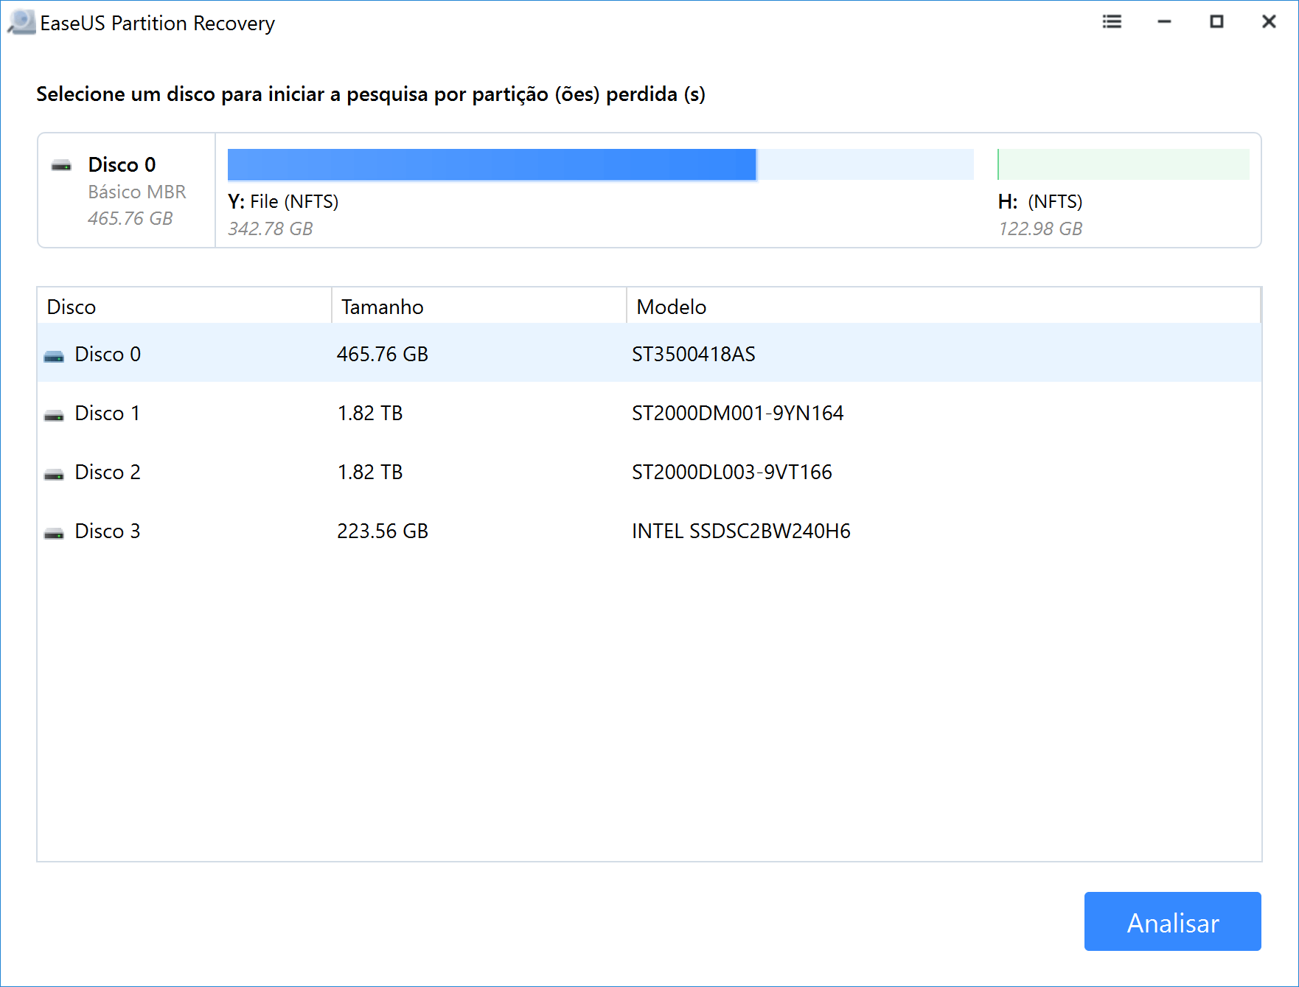Select the Disco 0 row label
Screen dimensions: 1299x987
108,354
